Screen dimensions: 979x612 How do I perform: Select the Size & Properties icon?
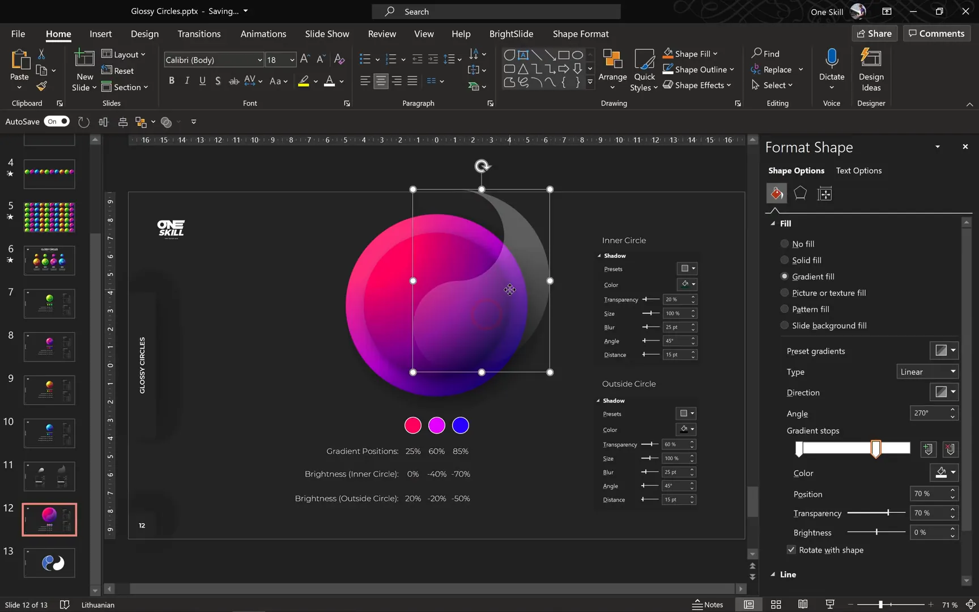pos(825,193)
